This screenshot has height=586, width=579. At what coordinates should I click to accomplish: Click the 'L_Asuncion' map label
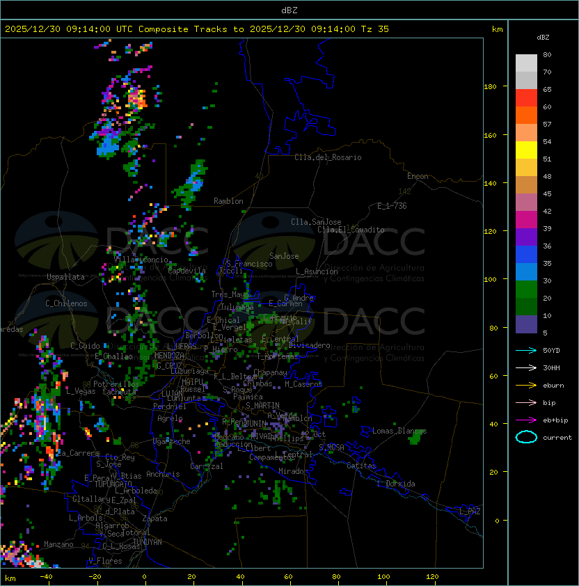(317, 271)
